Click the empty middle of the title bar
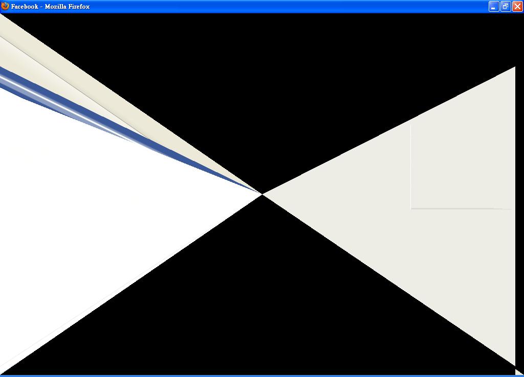 pos(287,7)
